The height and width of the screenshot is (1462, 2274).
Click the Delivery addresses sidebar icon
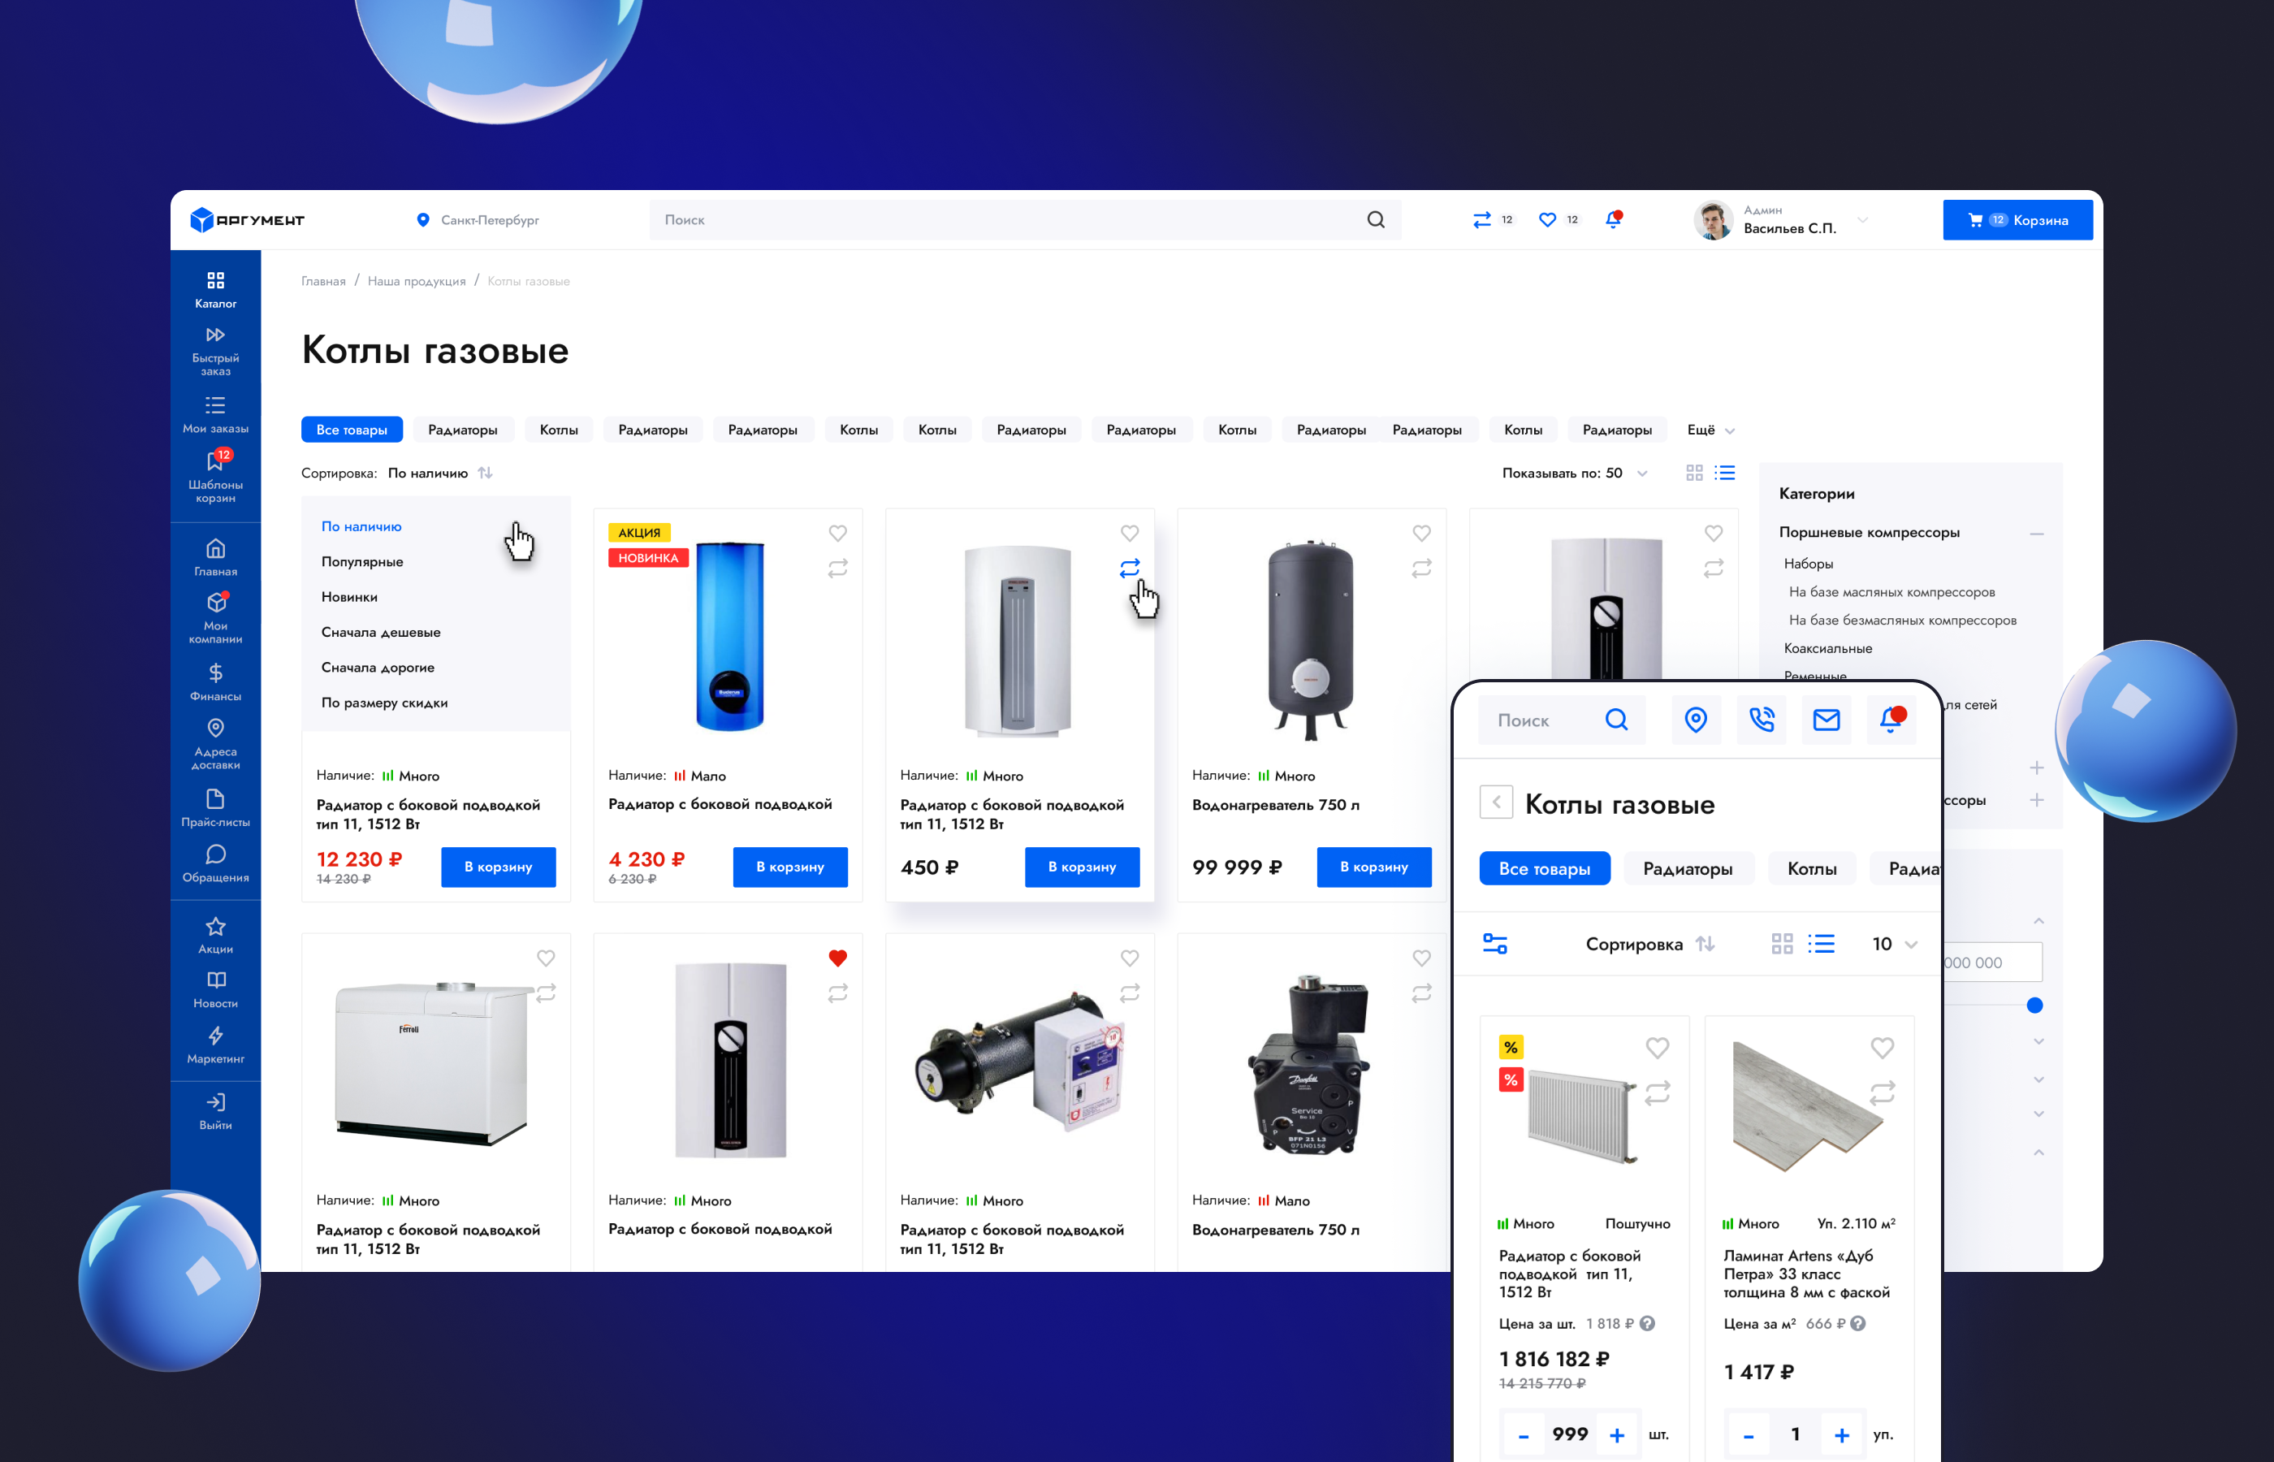pyautogui.click(x=215, y=742)
